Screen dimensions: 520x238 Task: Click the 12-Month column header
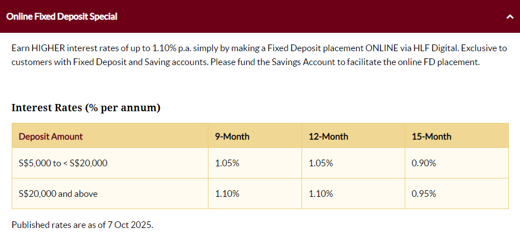[x=328, y=136]
